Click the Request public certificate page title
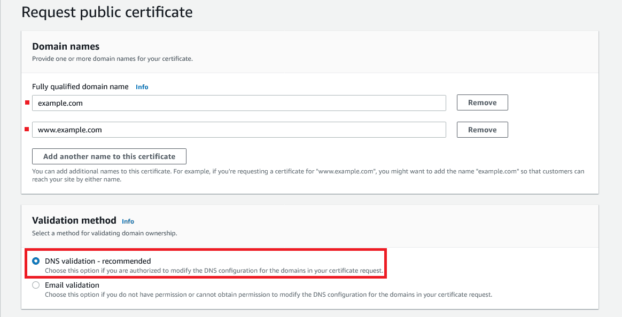 [107, 12]
